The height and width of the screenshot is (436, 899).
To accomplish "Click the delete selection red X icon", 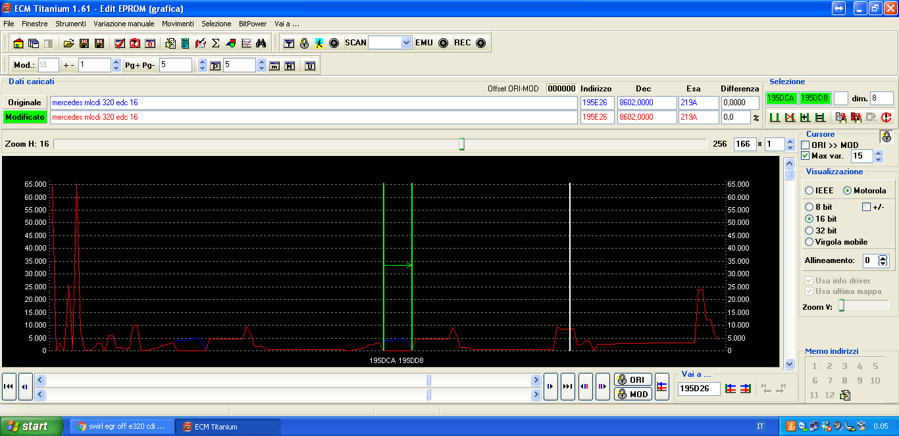I will tap(790, 118).
